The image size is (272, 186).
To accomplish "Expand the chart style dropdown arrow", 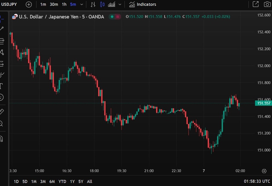I will (120, 5).
